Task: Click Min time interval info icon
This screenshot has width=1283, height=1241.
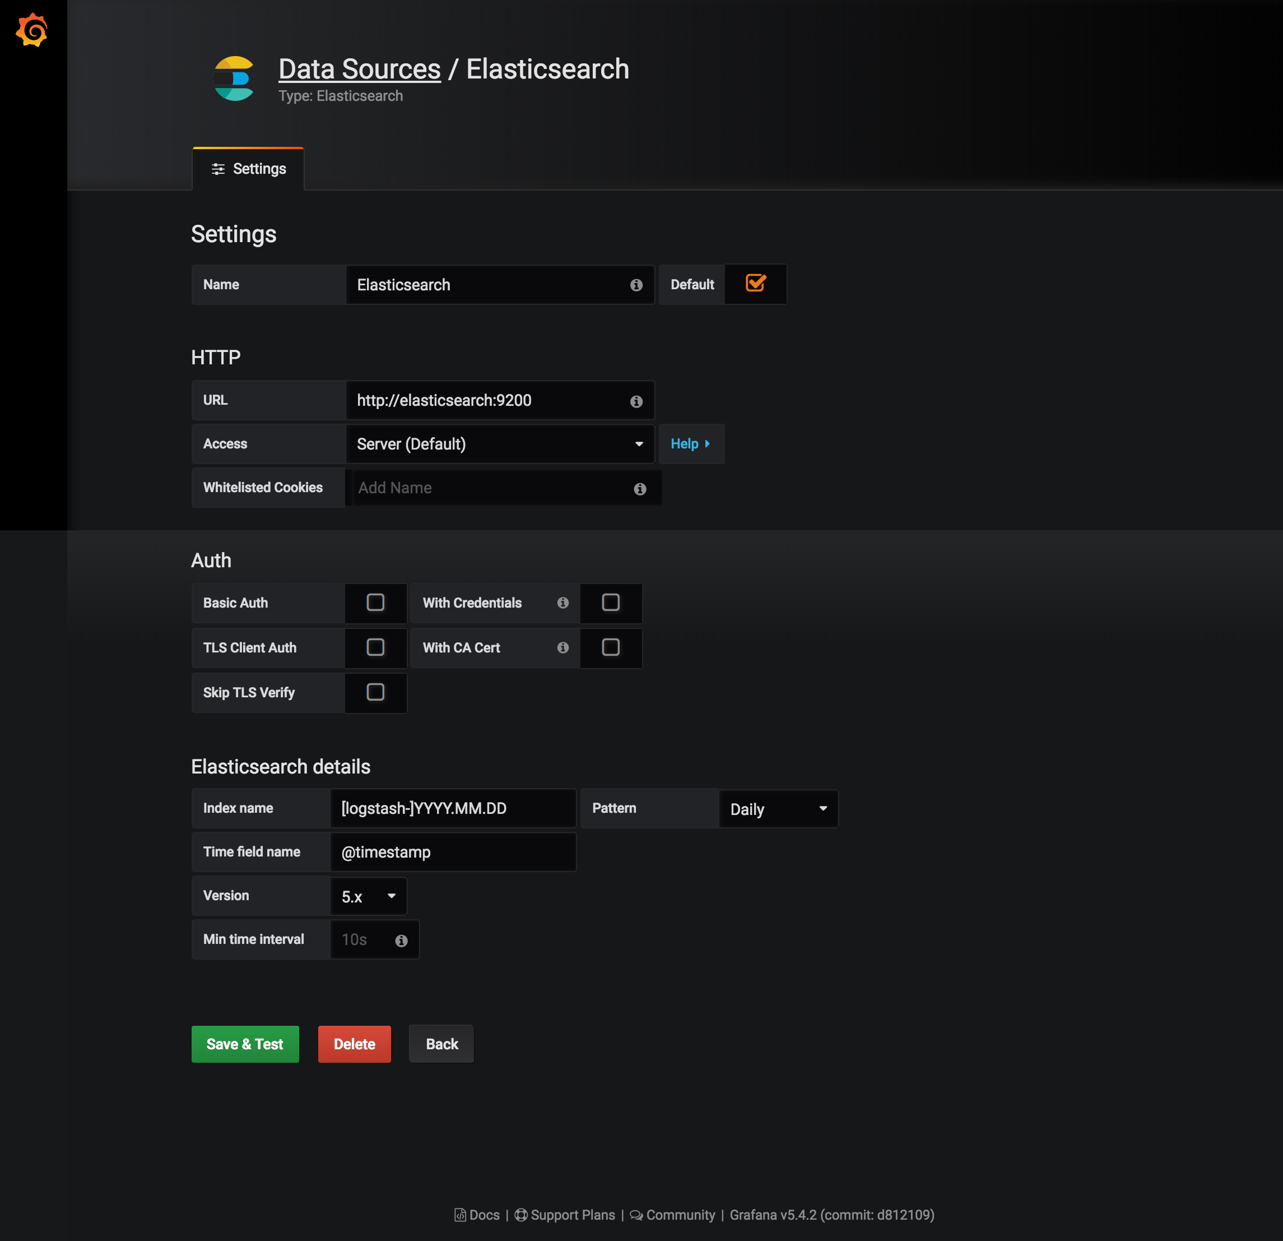Action: click(401, 941)
